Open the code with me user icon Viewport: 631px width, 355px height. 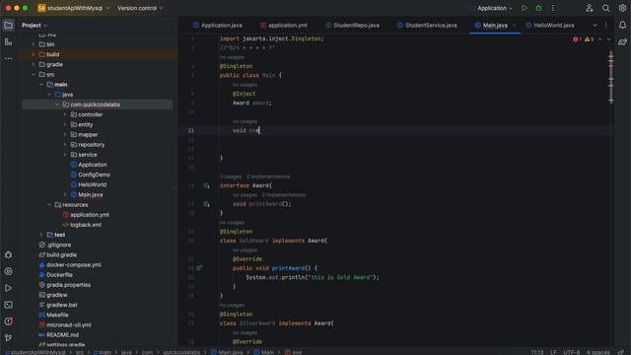[590, 8]
